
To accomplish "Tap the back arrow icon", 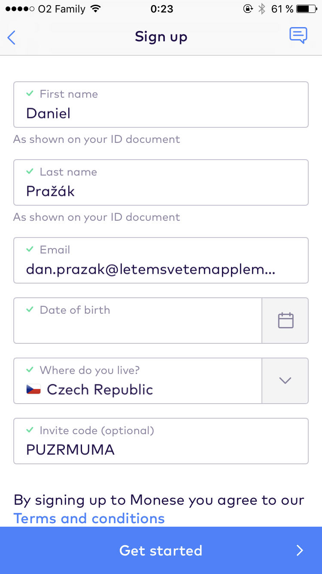I will coord(12,37).
